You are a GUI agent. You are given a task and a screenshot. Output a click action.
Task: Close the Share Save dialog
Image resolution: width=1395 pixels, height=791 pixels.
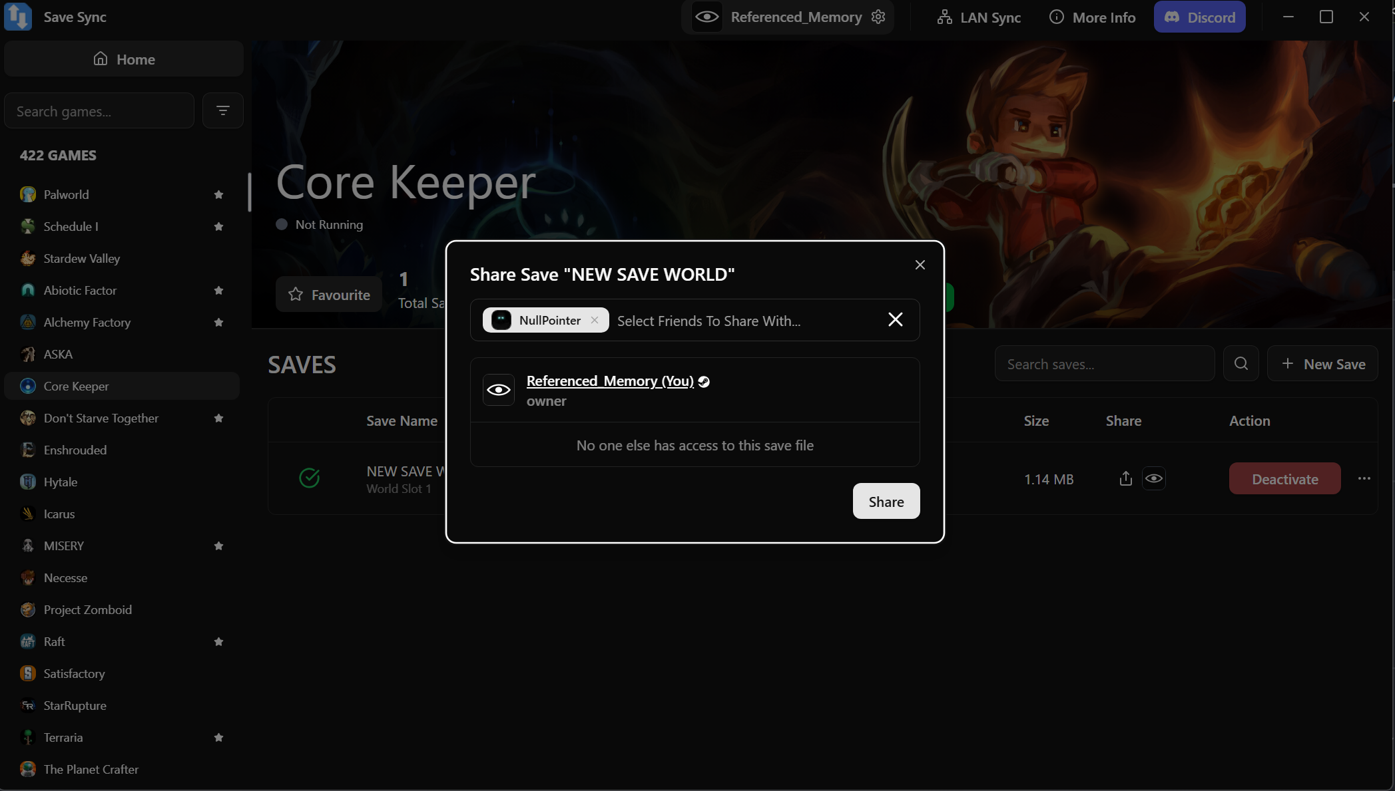pyautogui.click(x=920, y=265)
